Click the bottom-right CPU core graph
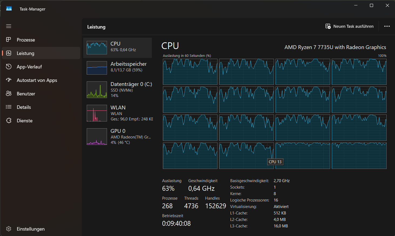 (359, 156)
